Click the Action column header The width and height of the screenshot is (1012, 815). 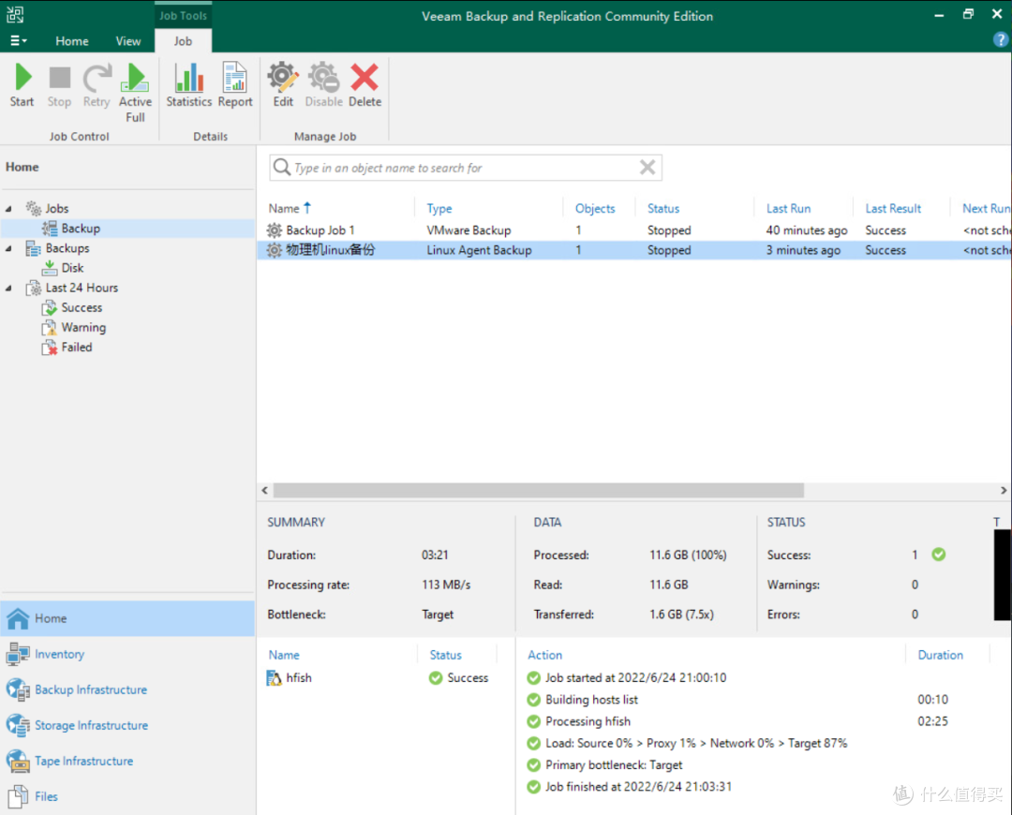544,655
